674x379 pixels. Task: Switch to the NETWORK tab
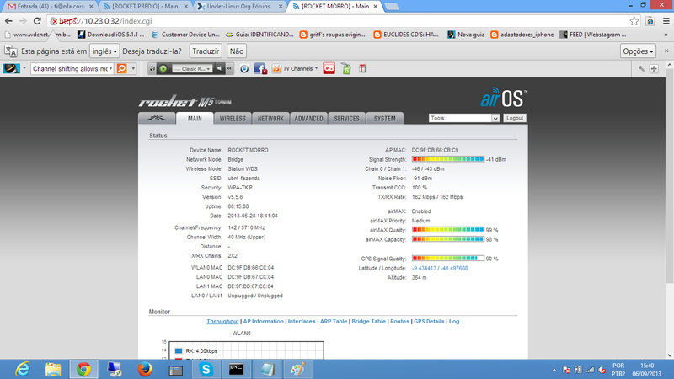270,119
